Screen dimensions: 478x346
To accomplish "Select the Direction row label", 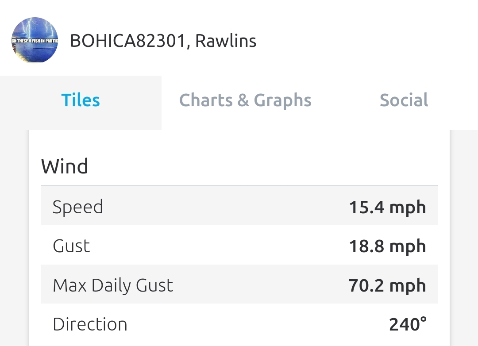I will click(90, 324).
